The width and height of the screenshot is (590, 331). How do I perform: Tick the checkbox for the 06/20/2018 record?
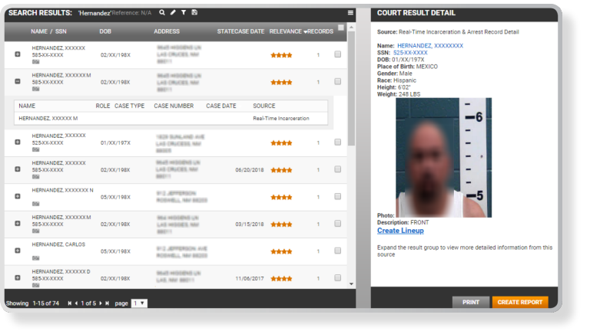pos(337,170)
